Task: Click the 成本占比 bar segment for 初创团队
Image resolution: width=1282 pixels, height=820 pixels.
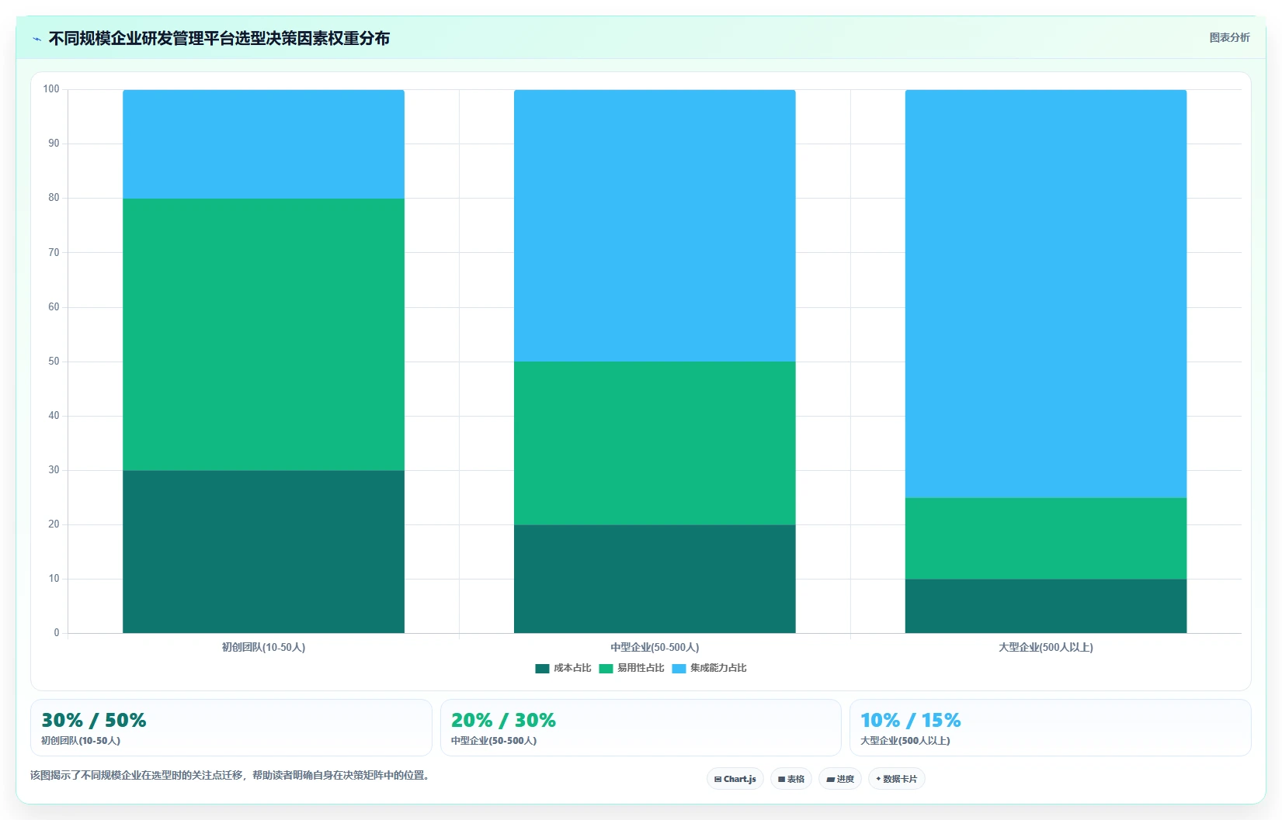Action: pos(263,552)
